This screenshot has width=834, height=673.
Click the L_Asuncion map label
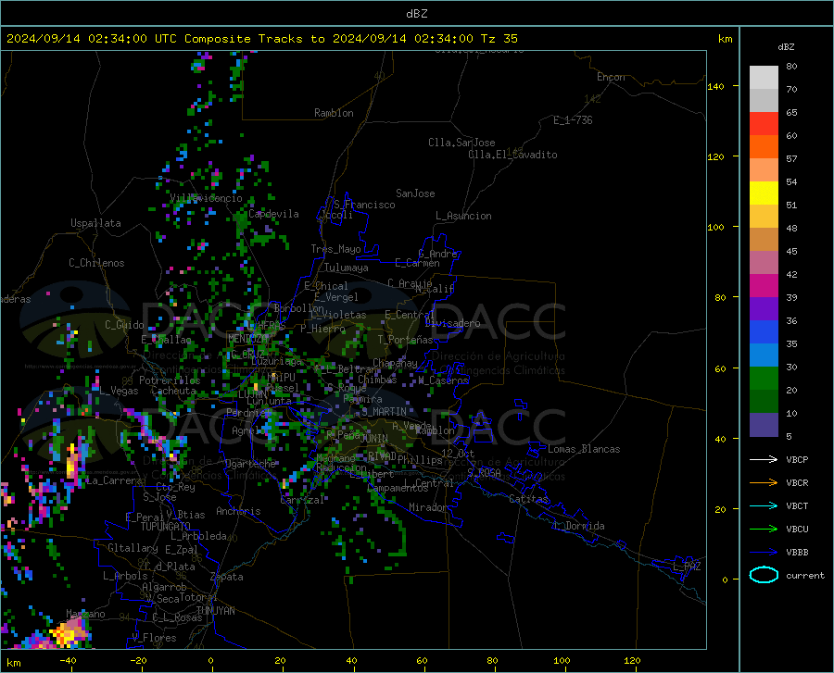463,216
